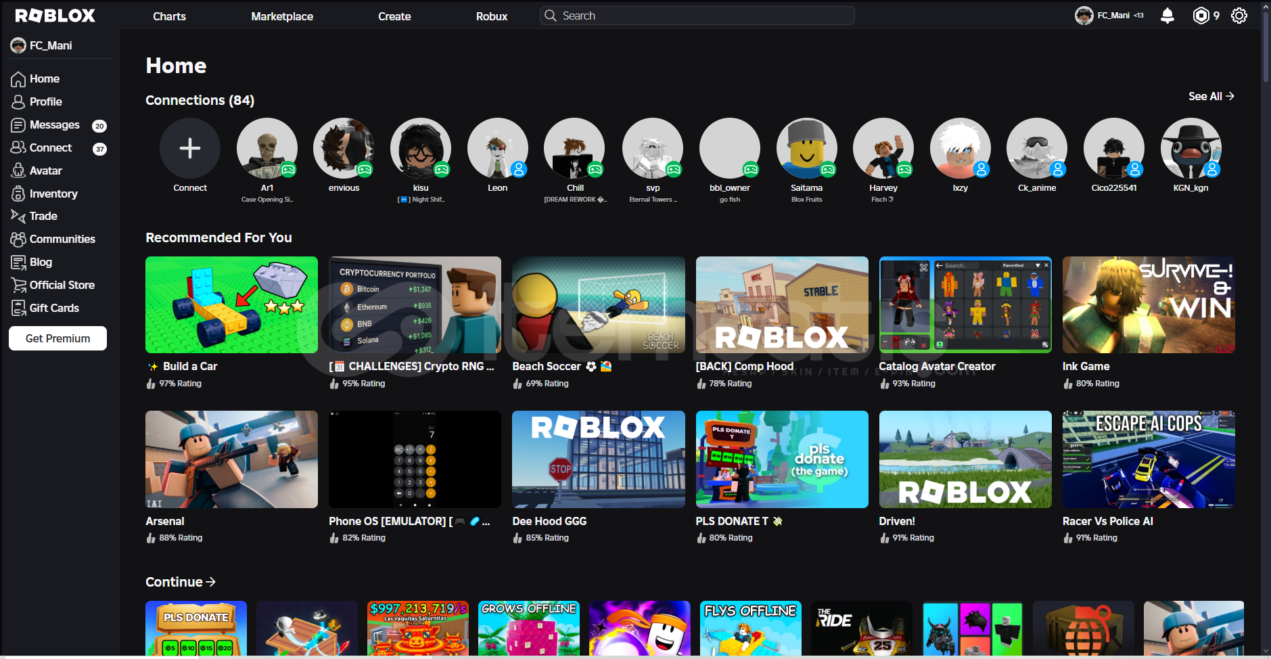Open Grows Offline tile in Continue

tap(529, 628)
